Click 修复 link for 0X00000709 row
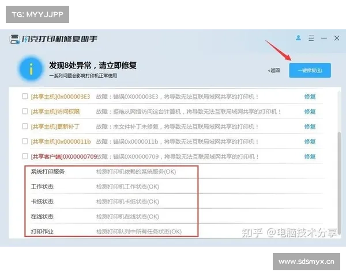 310,156
